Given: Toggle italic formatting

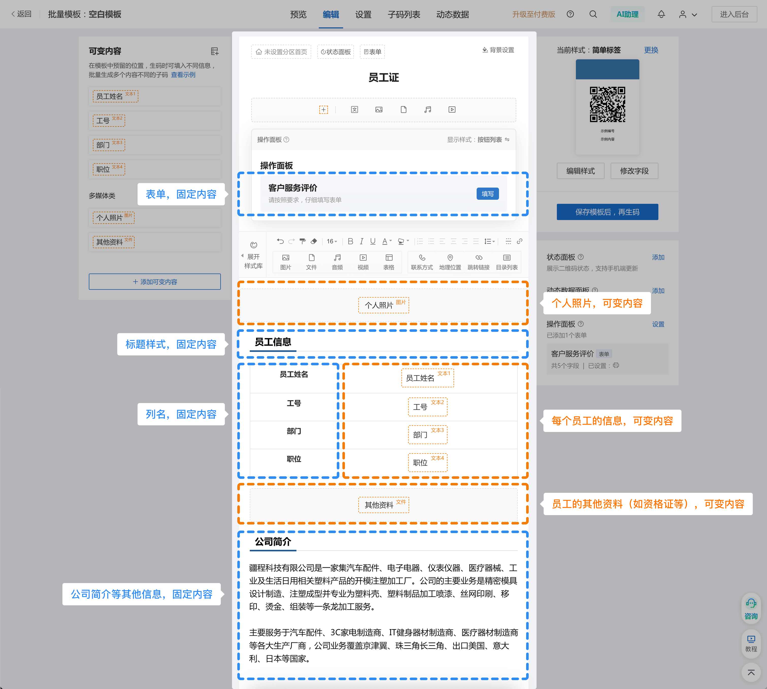Looking at the screenshot, I should pos(361,241).
